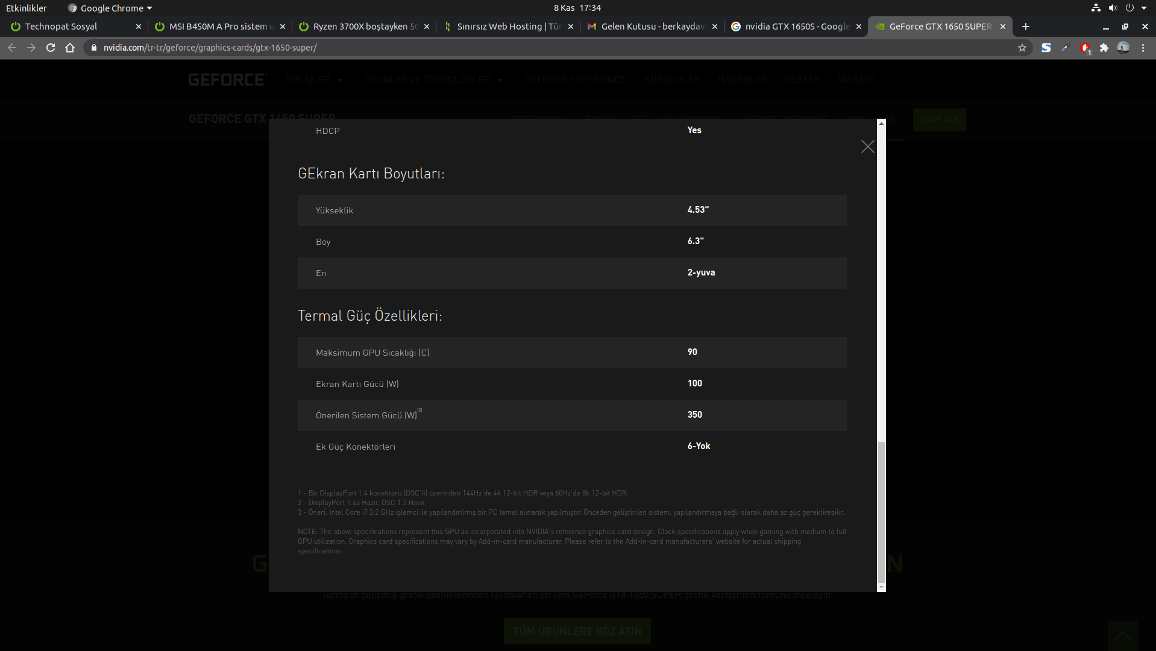Click the back-to-top arrow button
This screenshot has width=1156, height=651.
[x=1123, y=635]
